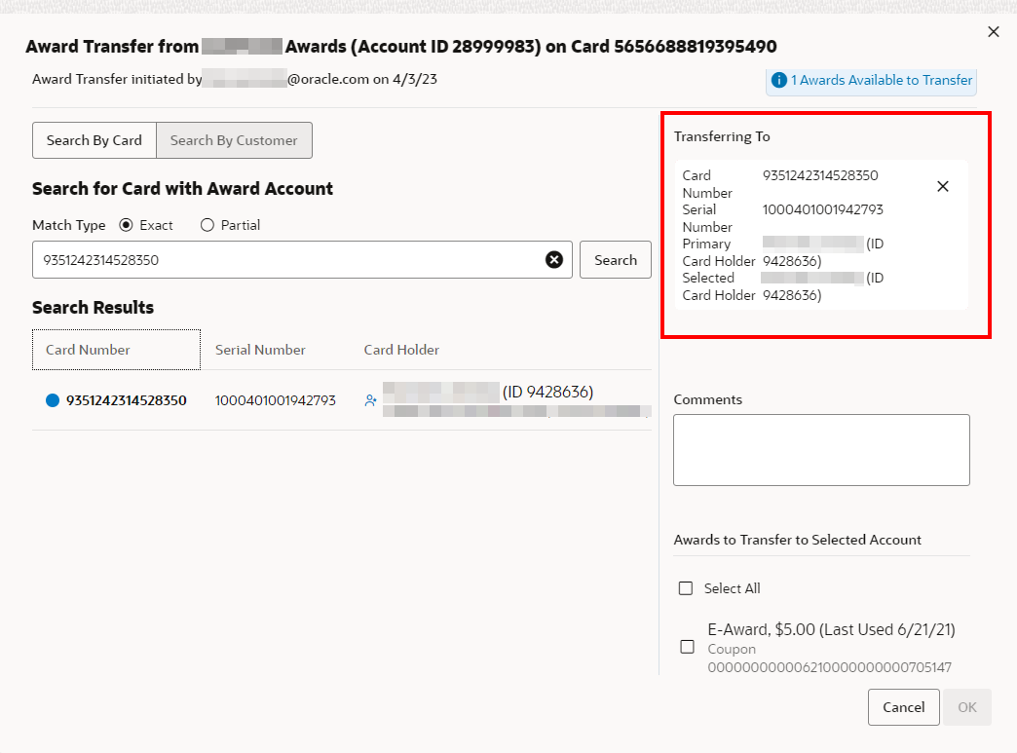Switch to the Search By Customer tab

click(234, 140)
